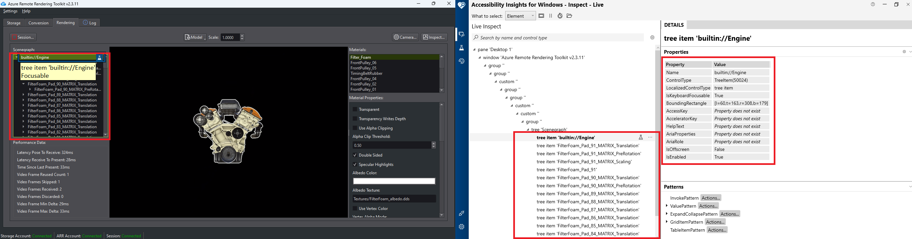The width and height of the screenshot is (912, 239).
Task: Open the settings gear at the bottom of the sidebar
Action: pos(461,227)
